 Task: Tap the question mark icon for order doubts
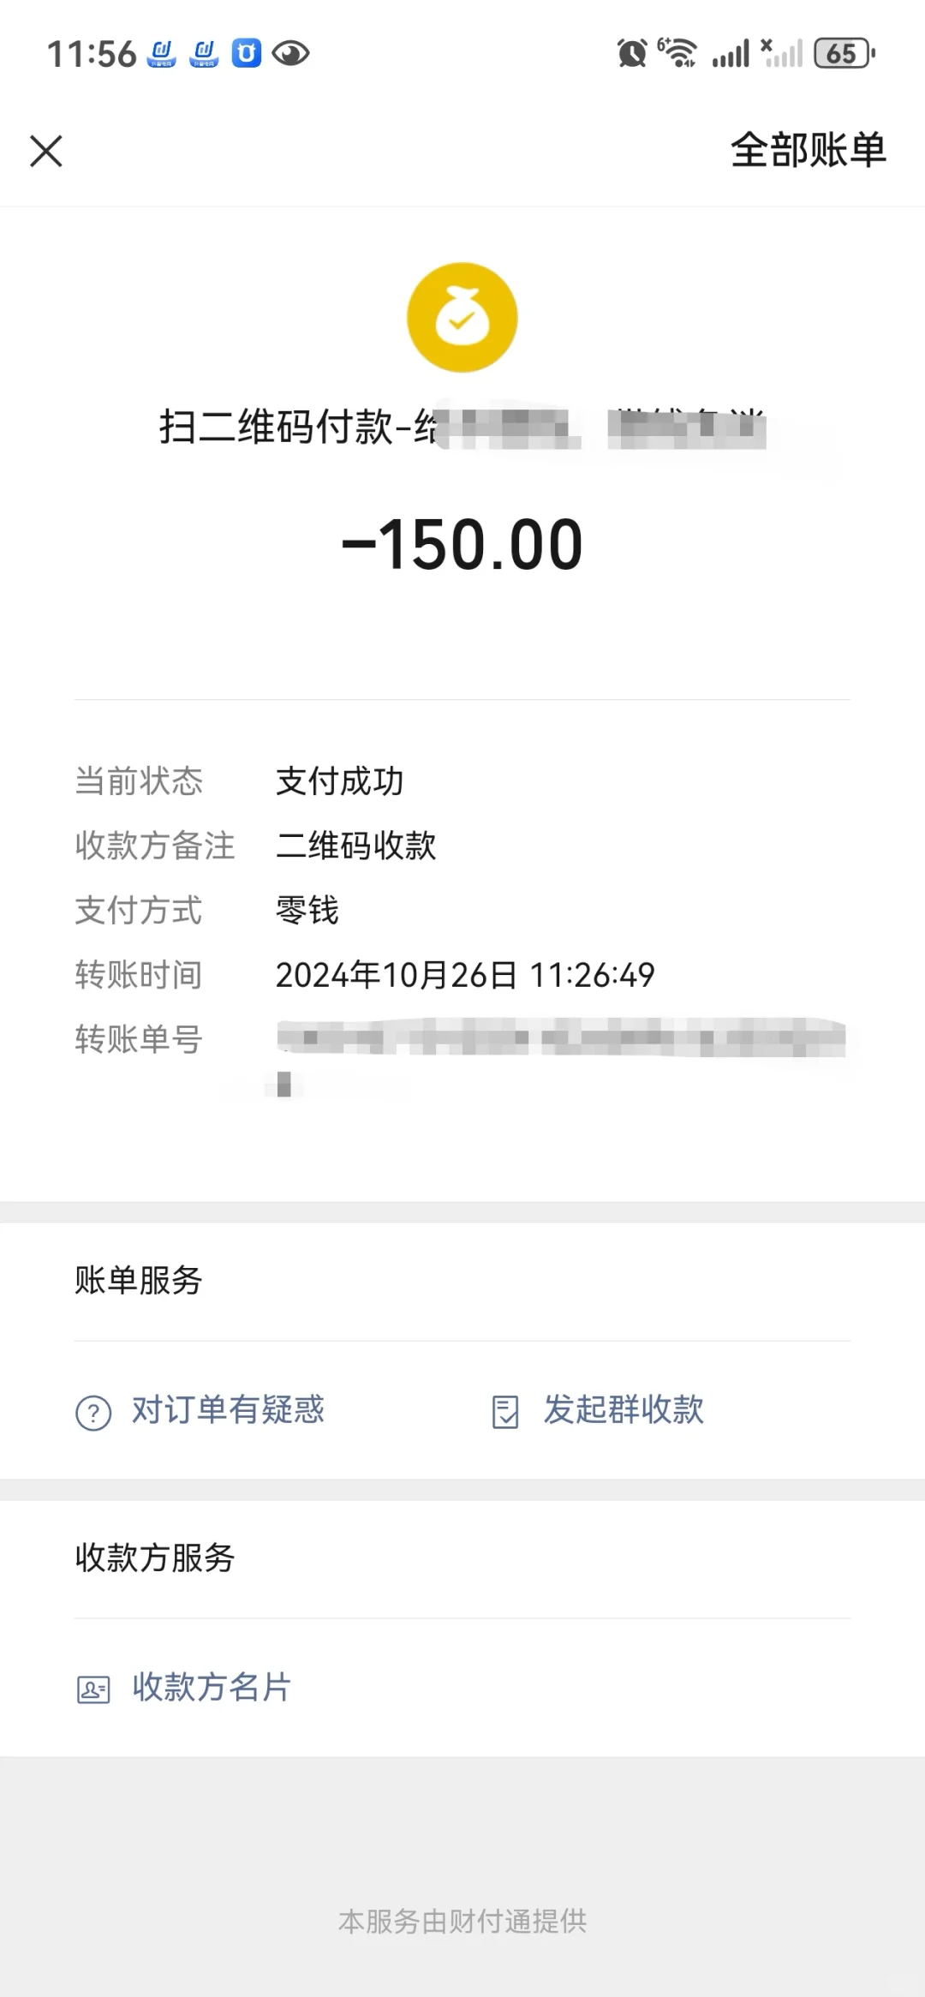(93, 1413)
